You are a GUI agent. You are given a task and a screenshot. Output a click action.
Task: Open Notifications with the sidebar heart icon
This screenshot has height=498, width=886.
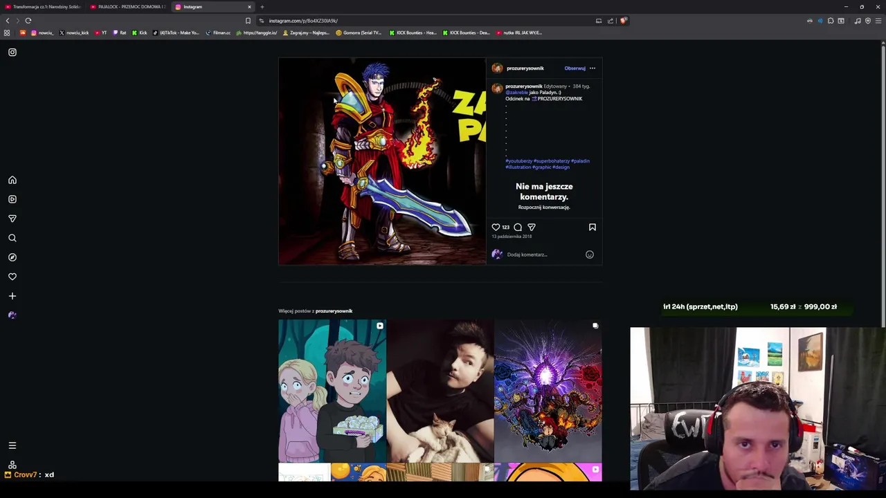pyautogui.click(x=12, y=277)
